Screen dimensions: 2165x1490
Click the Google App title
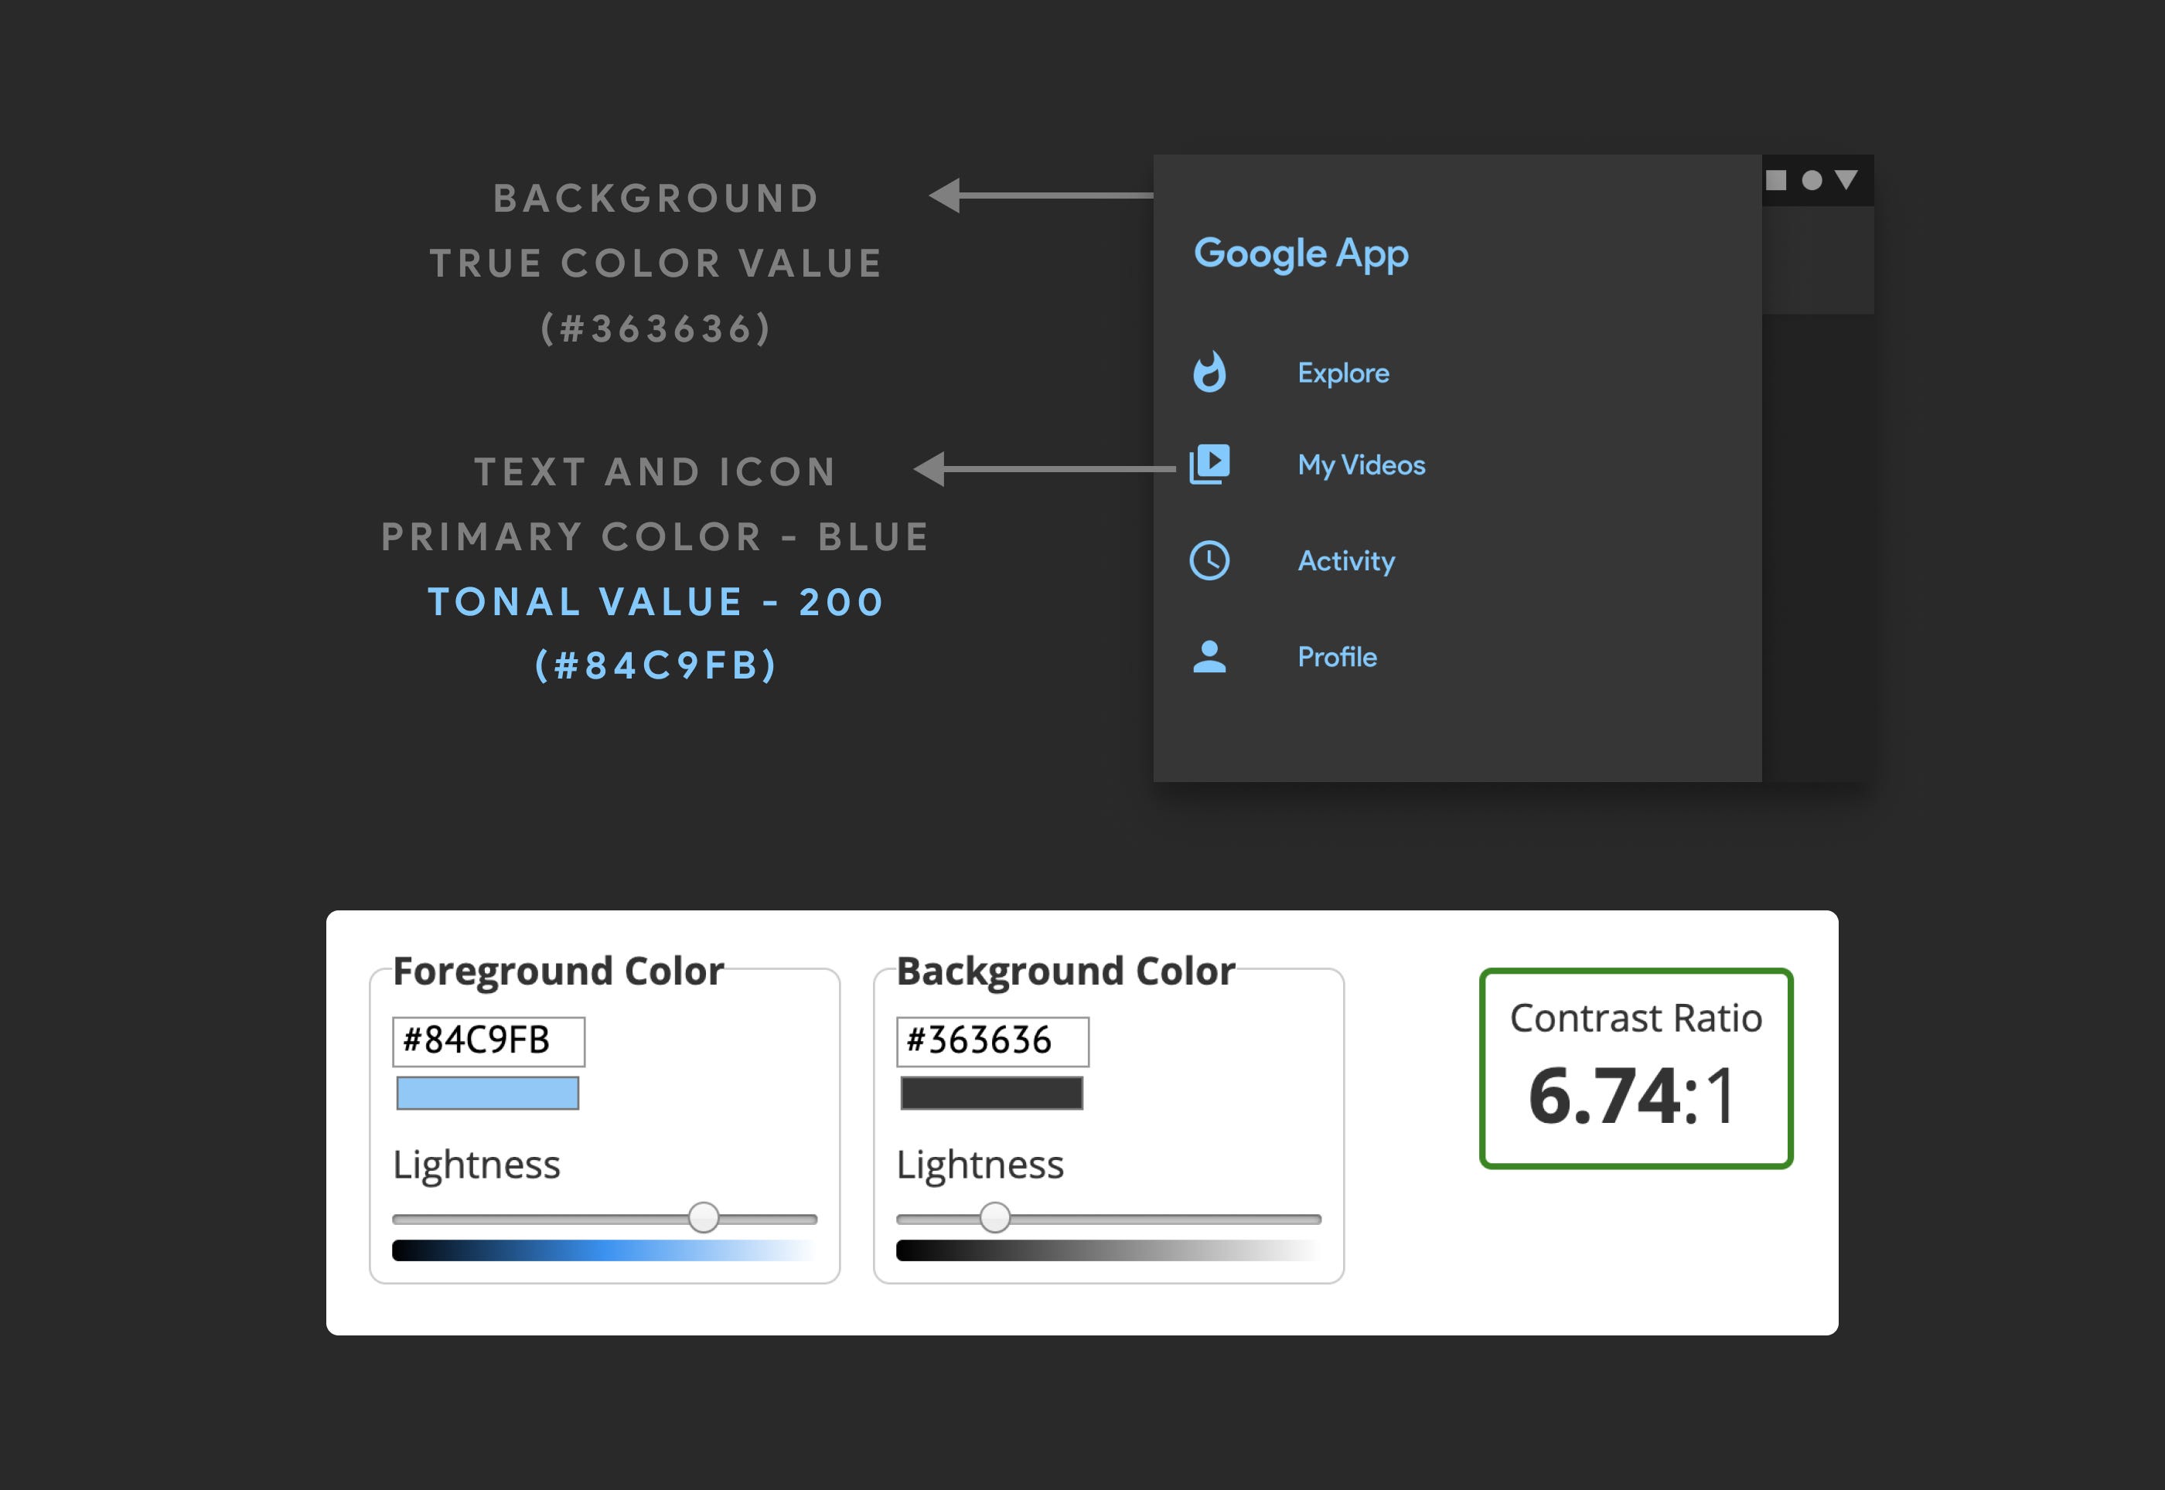pos(1301,254)
